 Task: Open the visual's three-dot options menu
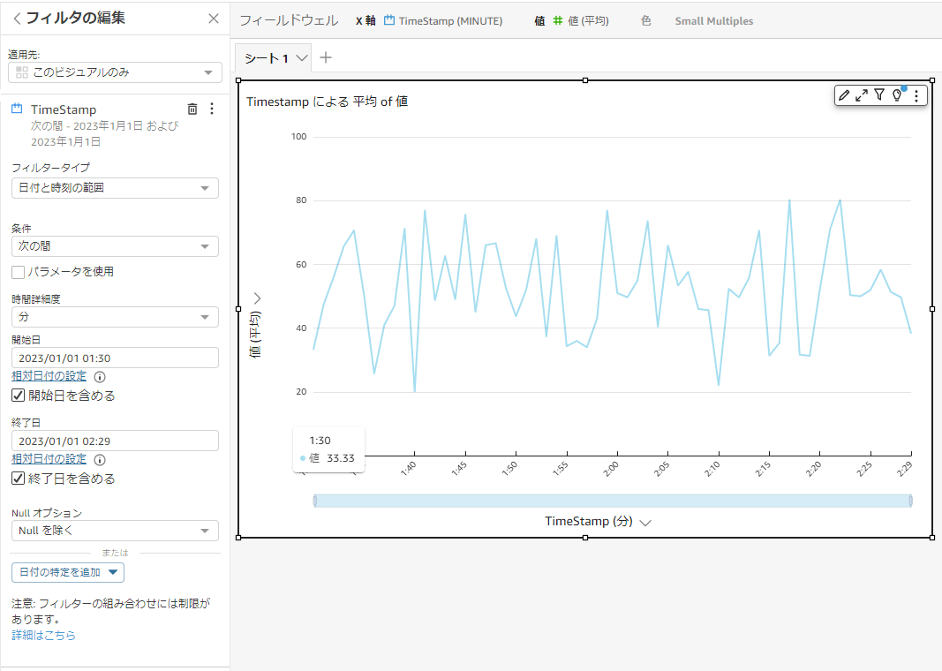tap(916, 95)
